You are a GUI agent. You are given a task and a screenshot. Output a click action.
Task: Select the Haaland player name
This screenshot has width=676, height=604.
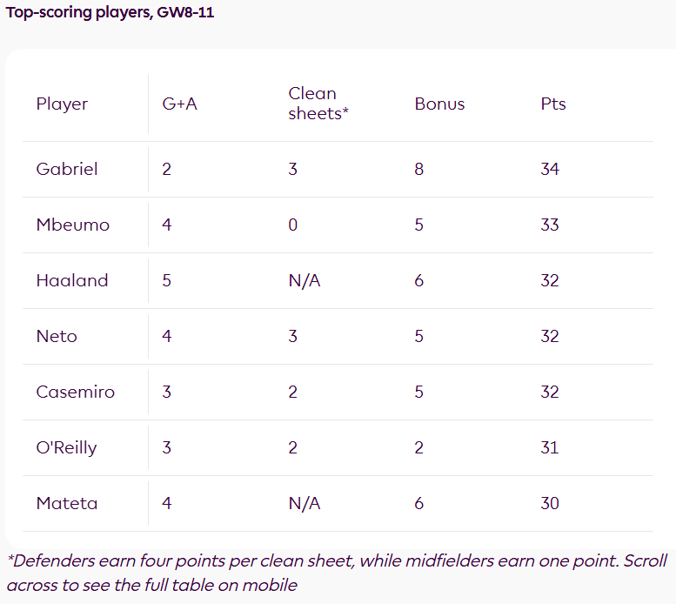pyautogui.click(x=72, y=280)
